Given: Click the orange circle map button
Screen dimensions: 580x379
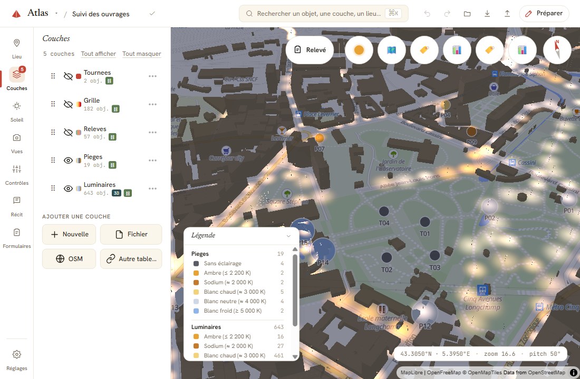Looking at the screenshot, I should pyautogui.click(x=359, y=50).
